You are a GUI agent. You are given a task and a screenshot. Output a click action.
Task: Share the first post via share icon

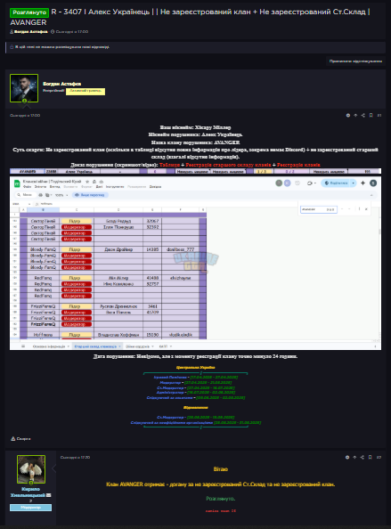(363, 116)
